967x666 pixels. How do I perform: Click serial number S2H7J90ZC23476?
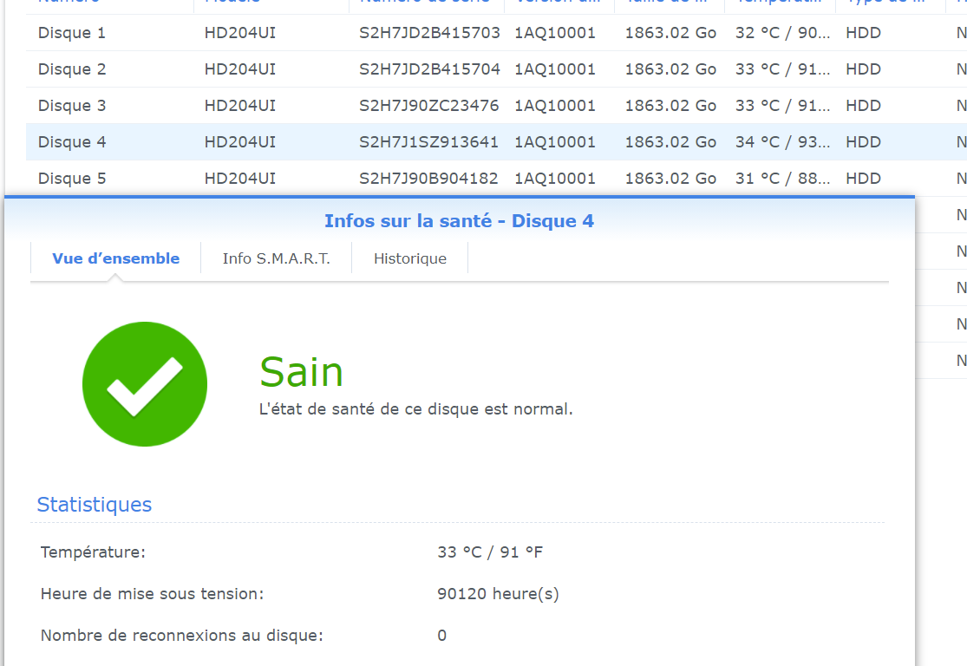coord(428,106)
